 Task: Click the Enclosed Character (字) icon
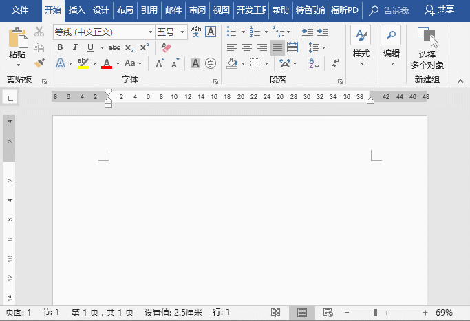point(211,63)
